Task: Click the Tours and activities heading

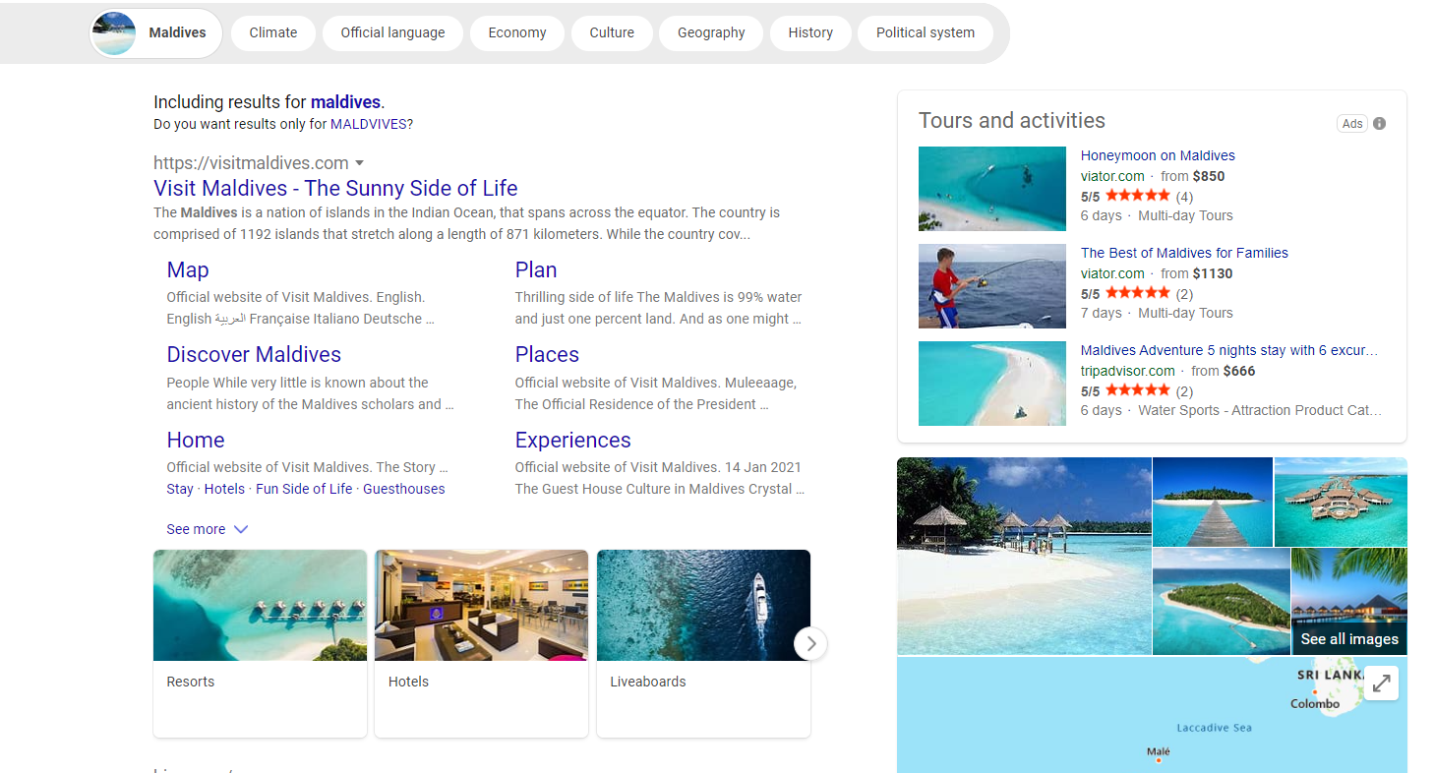Action: pyautogui.click(x=1012, y=120)
